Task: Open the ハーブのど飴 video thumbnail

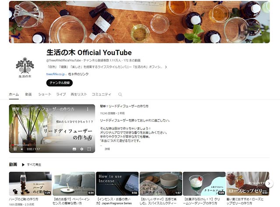Action: tap(30, 184)
